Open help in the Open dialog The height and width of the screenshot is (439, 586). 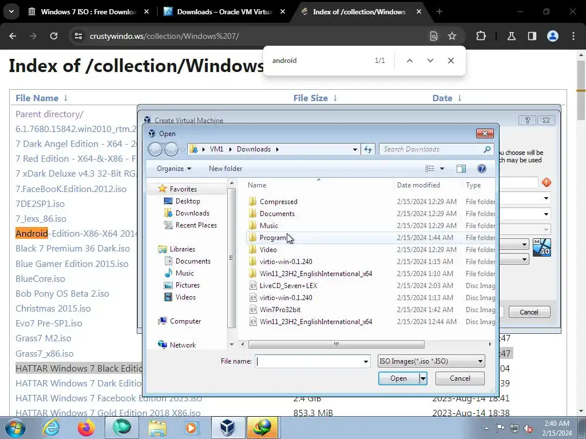click(x=482, y=169)
